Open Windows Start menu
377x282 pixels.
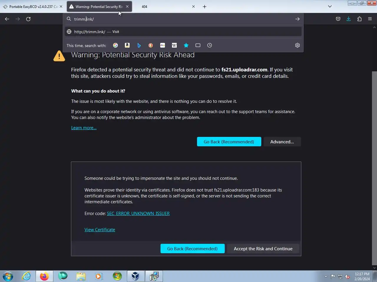coord(8,276)
